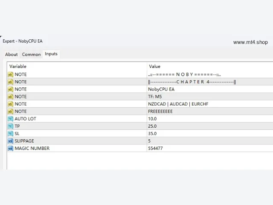Click the string icon beside the NobyCPU EA note row
The height and width of the screenshot is (205, 273).
(x=10, y=89)
